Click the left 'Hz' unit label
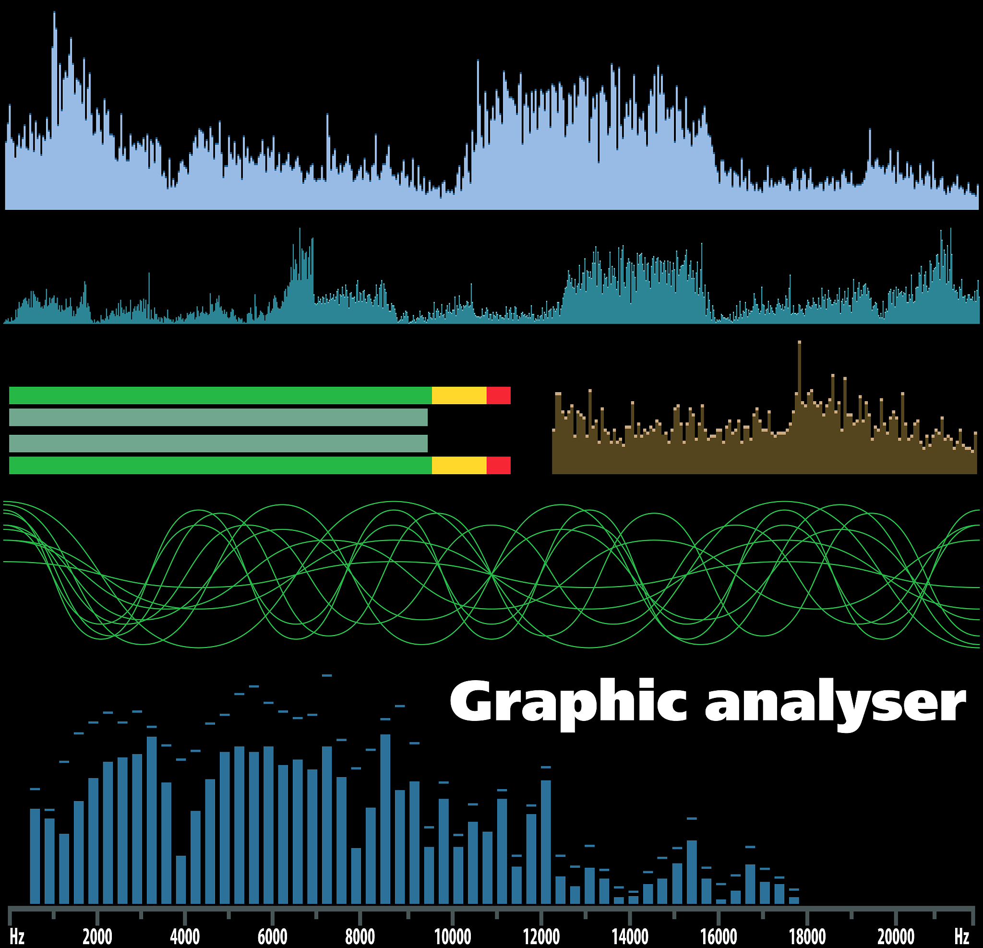The width and height of the screenshot is (983, 948). tap(17, 936)
